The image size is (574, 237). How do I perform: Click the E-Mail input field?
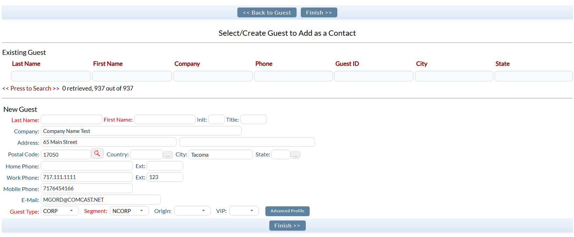point(101,200)
